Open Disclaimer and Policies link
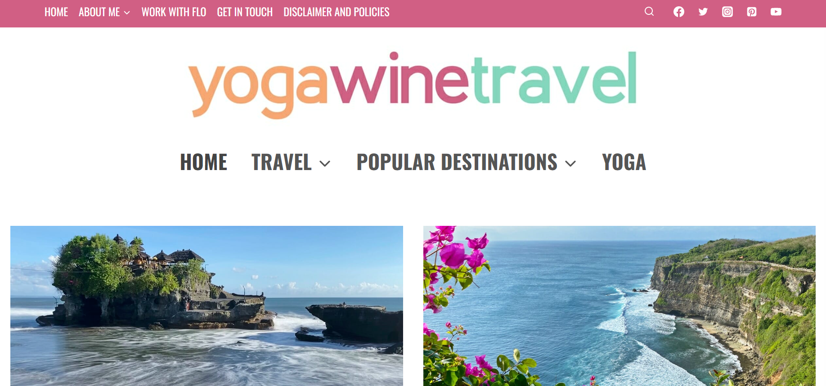This screenshot has height=386, width=826. (x=337, y=12)
